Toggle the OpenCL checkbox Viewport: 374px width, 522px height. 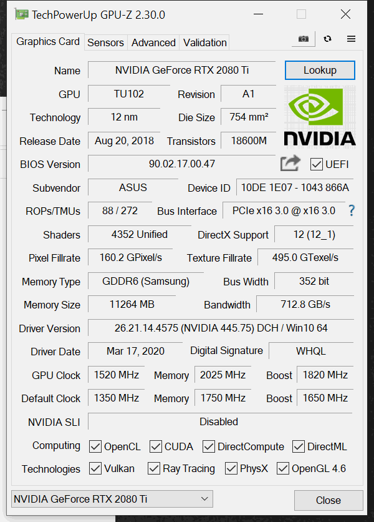point(95,446)
